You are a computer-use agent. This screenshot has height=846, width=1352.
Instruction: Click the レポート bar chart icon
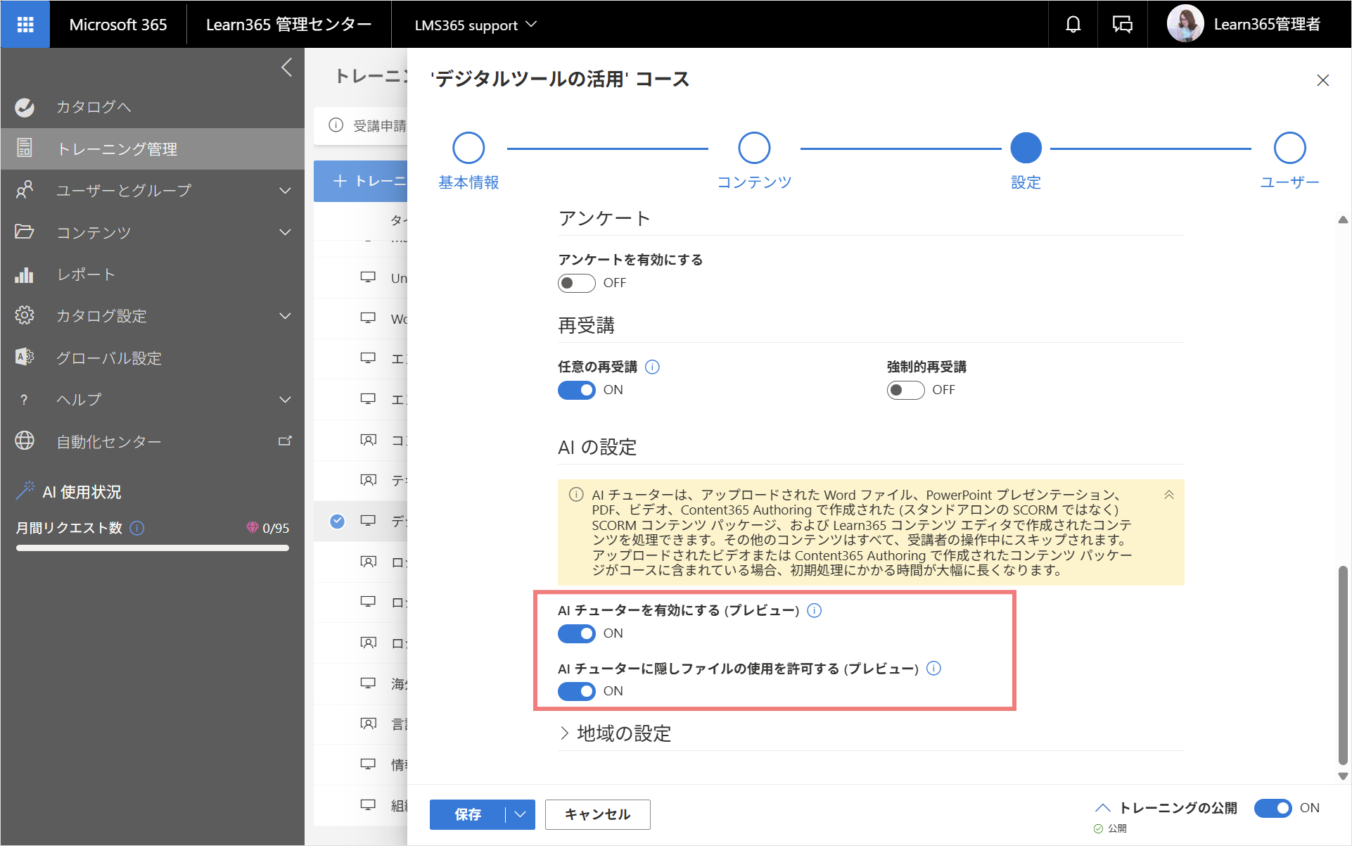(x=25, y=274)
